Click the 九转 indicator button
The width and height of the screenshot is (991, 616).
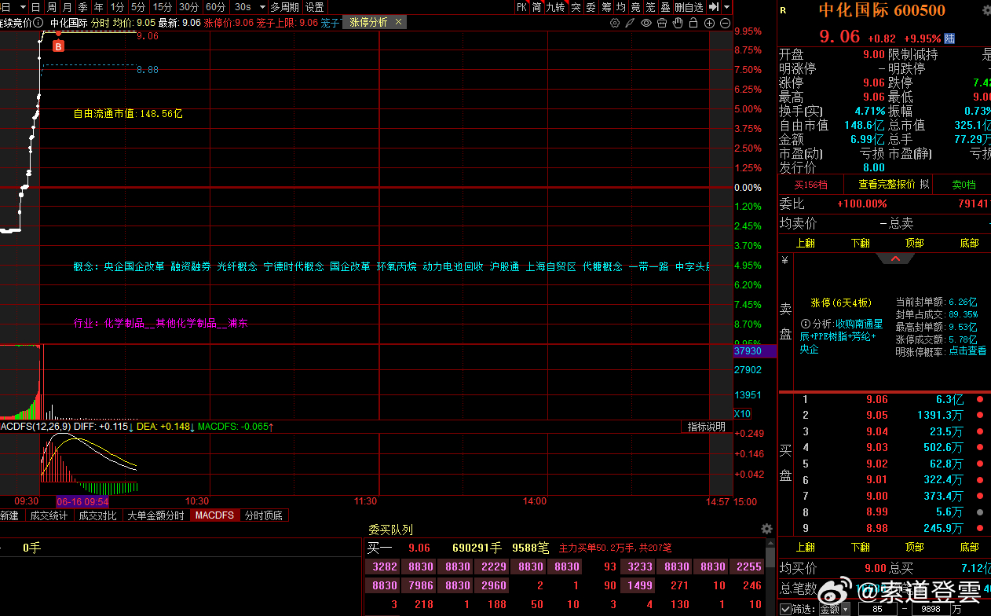(556, 7)
